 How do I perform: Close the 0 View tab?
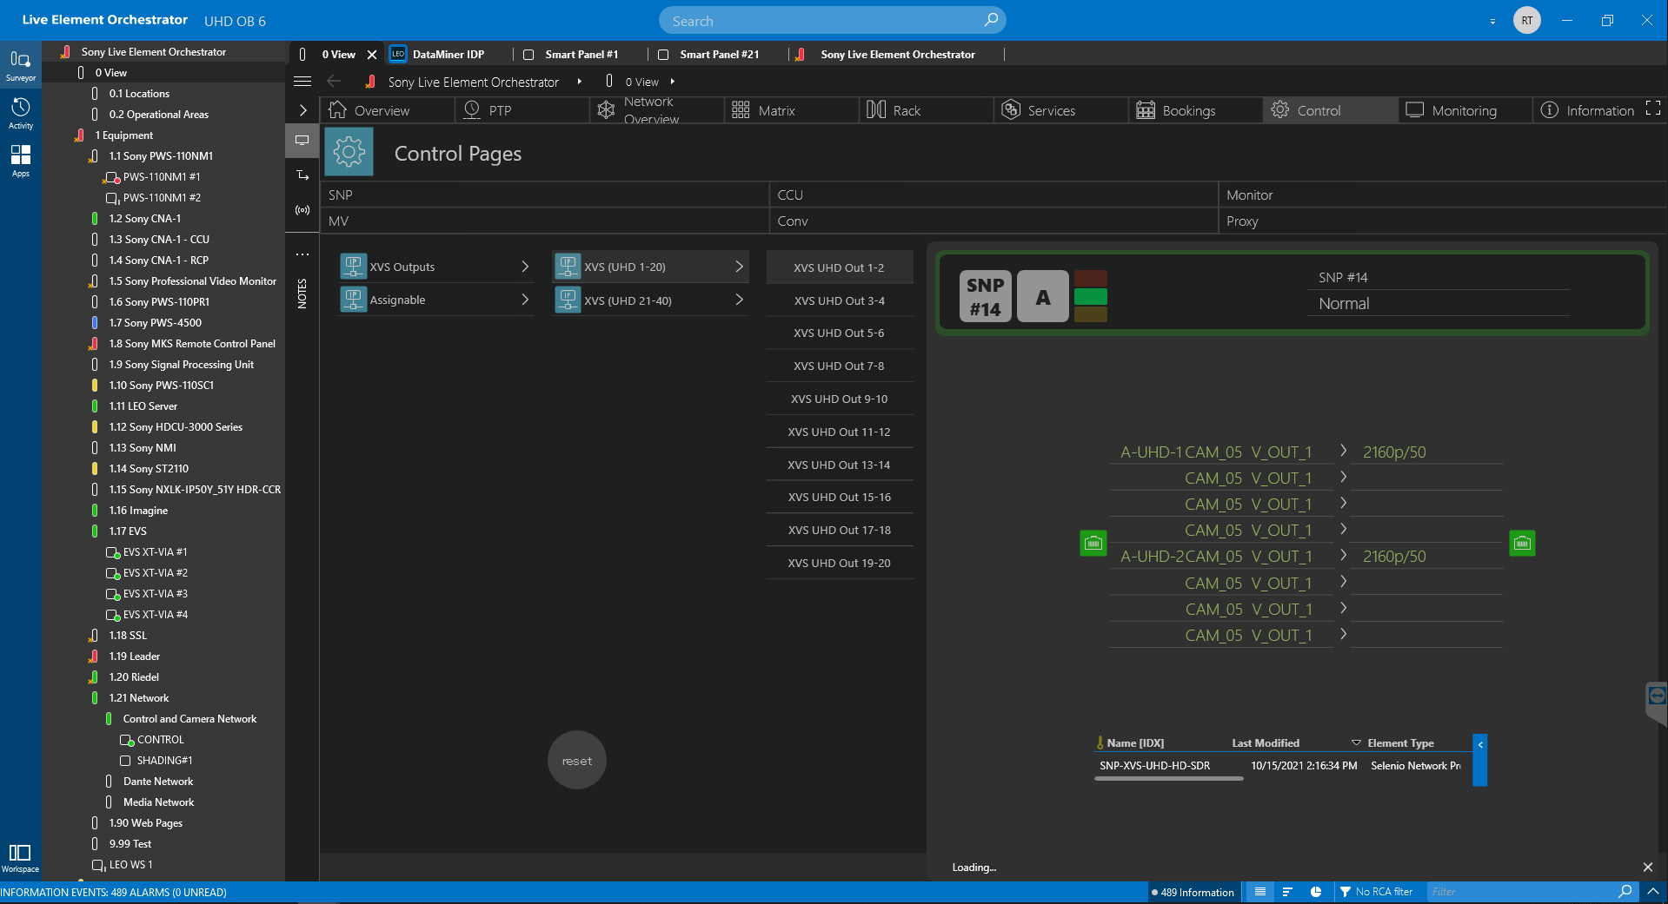[372, 55]
